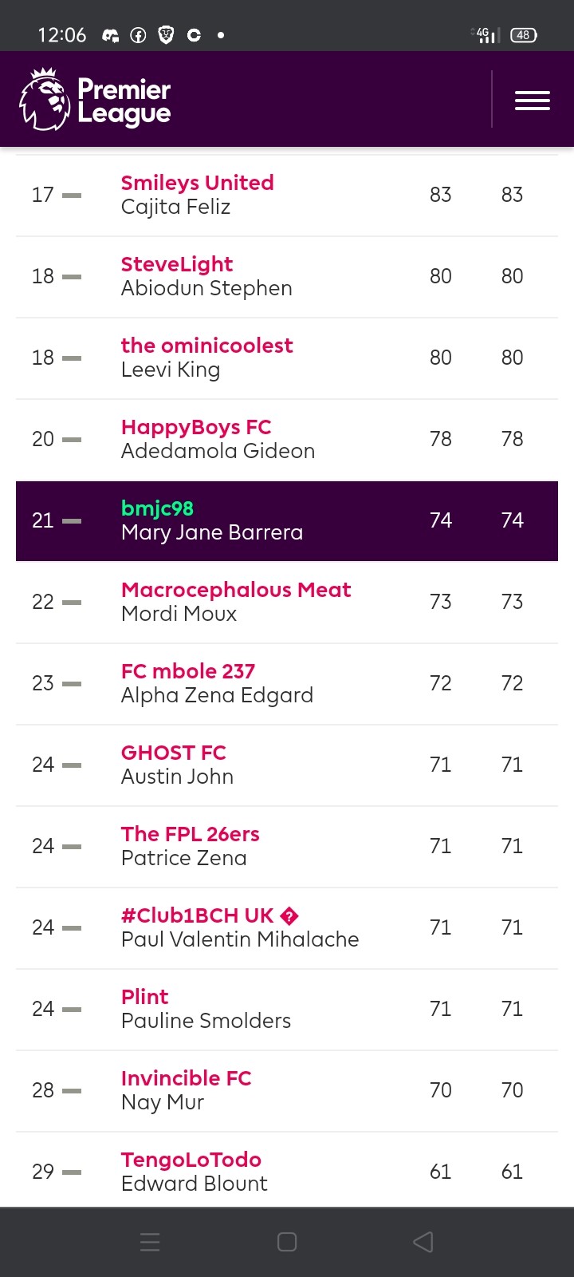Tap the battery indicator in status bar
The width and height of the screenshot is (574, 1277).
tap(524, 35)
